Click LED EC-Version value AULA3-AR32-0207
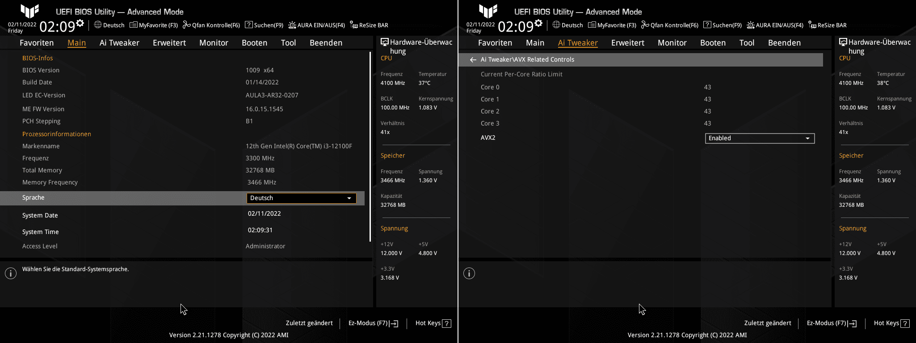This screenshot has width=916, height=343. tap(272, 96)
